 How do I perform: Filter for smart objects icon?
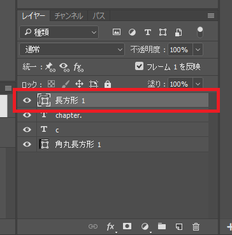tap(178, 32)
